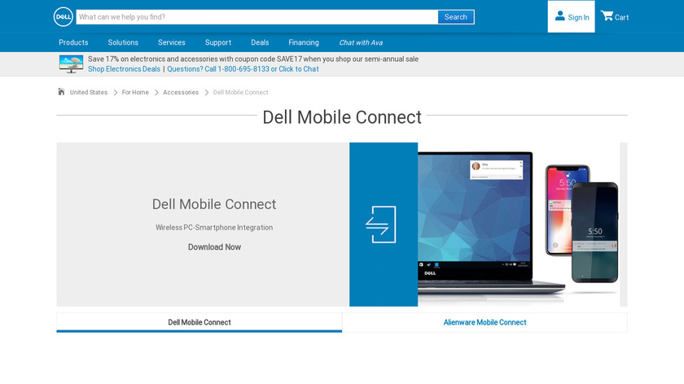Select the Dell Mobile Connect tab
Image resolution: width=684 pixels, height=384 pixels.
[199, 322]
